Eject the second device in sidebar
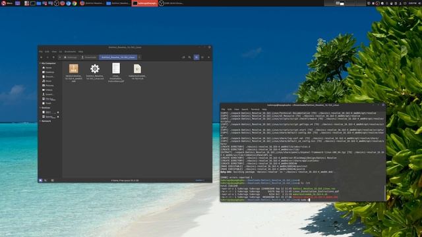 (x=58, y=117)
